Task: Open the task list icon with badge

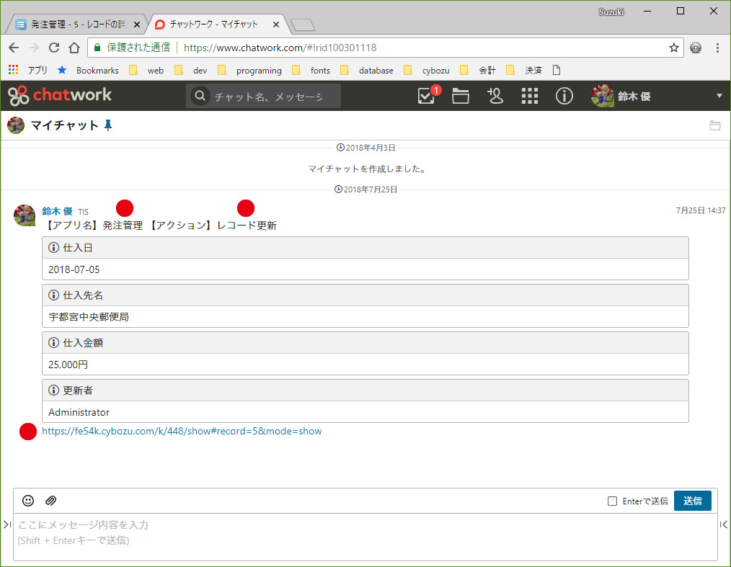Action: pyautogui.click(x=426, y=96)
